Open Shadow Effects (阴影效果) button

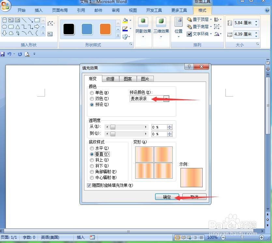pyautogui.click(x=143, y=27)
